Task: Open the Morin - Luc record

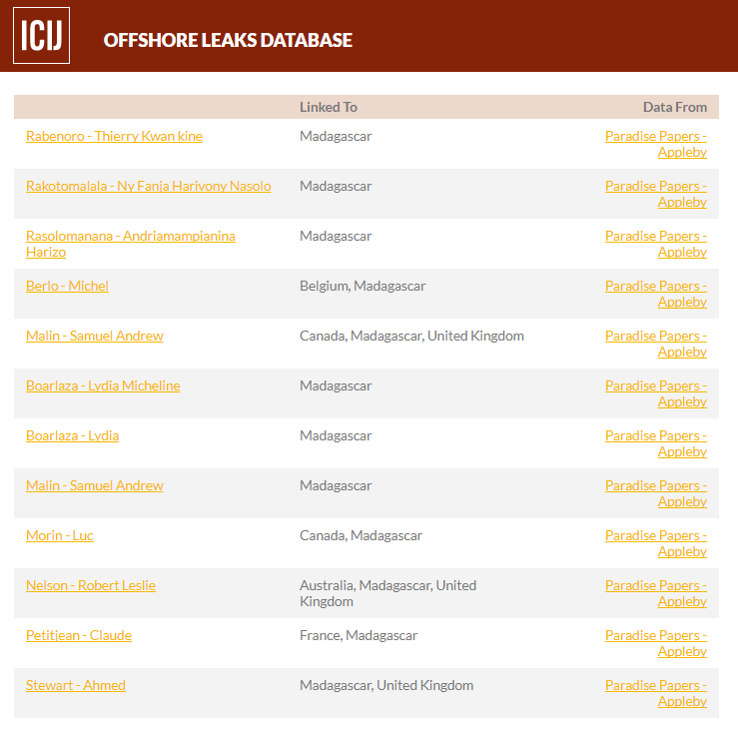Action: pos(60,536)
